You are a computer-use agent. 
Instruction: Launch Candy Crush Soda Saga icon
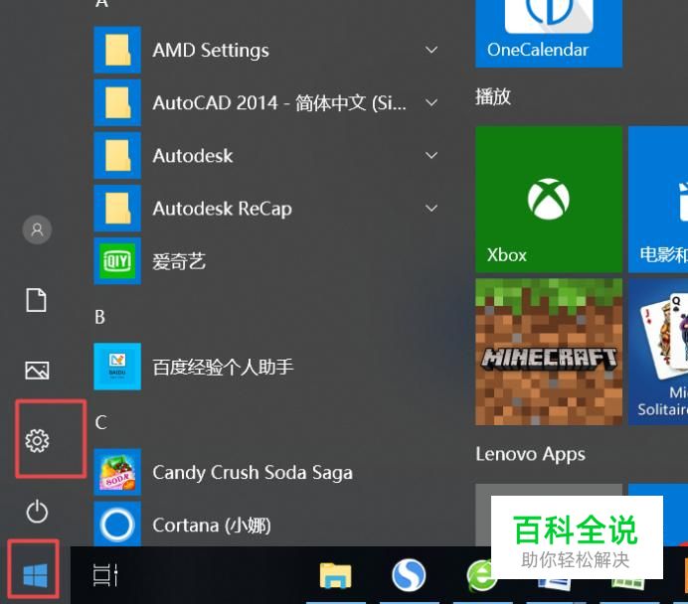pyautogui.click(x=117, y=472)
